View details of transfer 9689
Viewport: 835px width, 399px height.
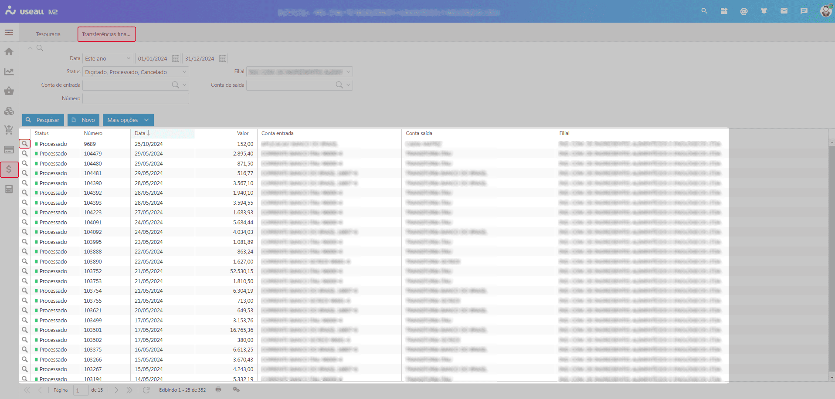[25, 144]
